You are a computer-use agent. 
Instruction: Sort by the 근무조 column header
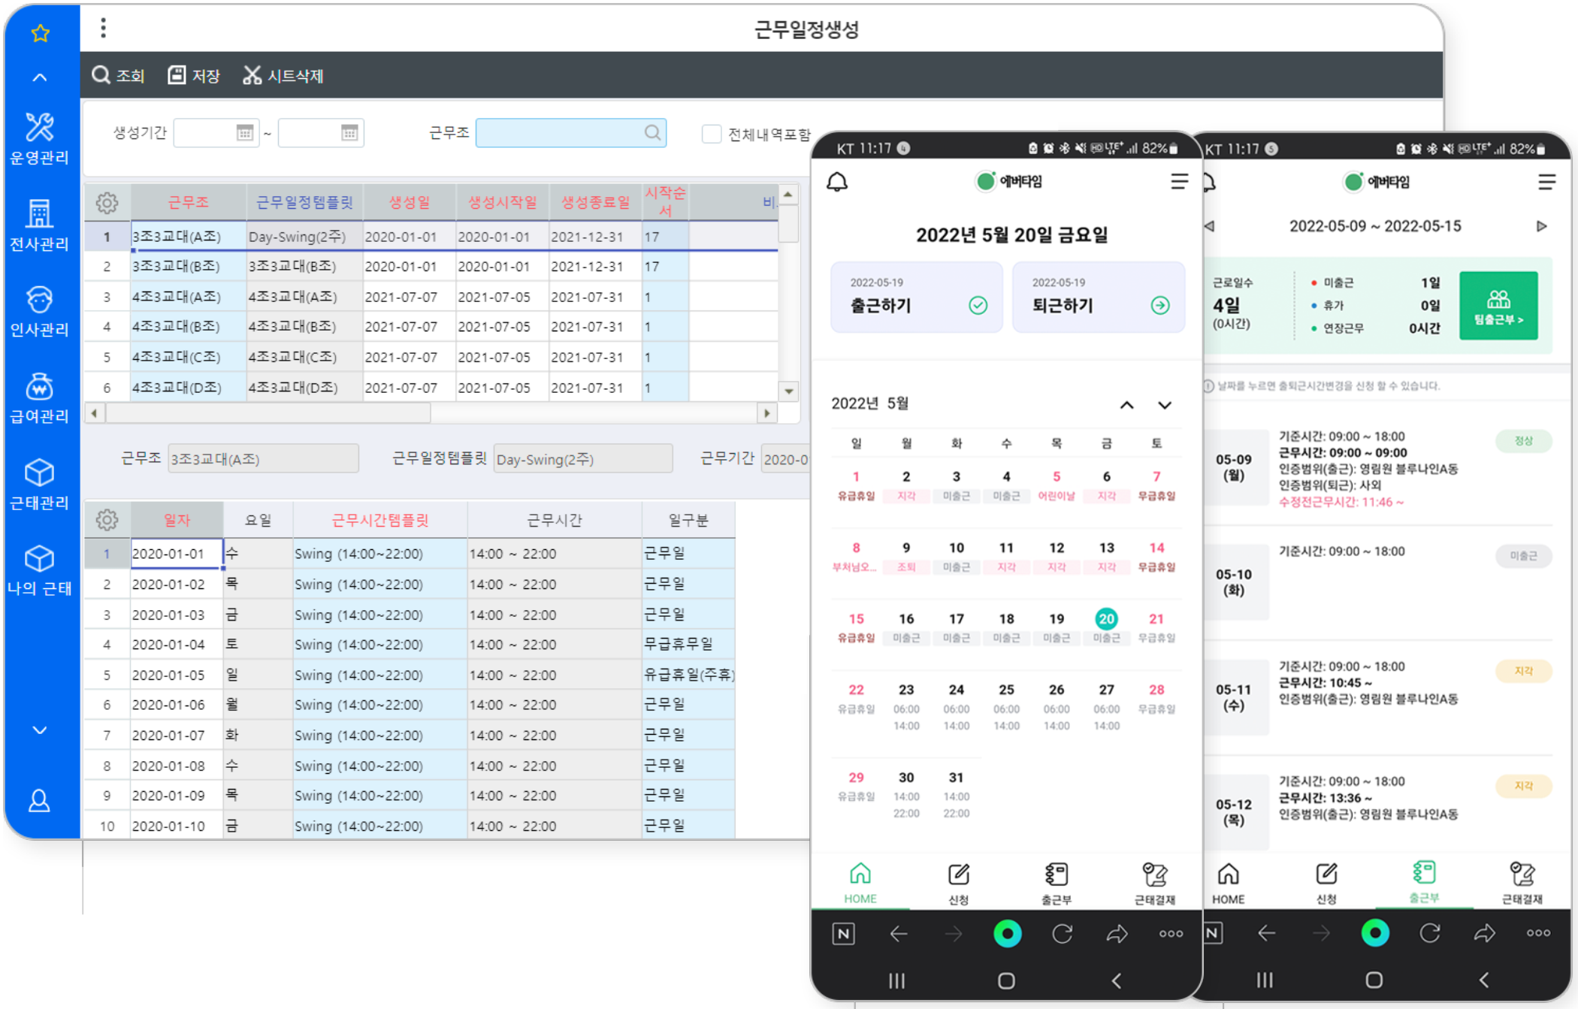point(188,202)
